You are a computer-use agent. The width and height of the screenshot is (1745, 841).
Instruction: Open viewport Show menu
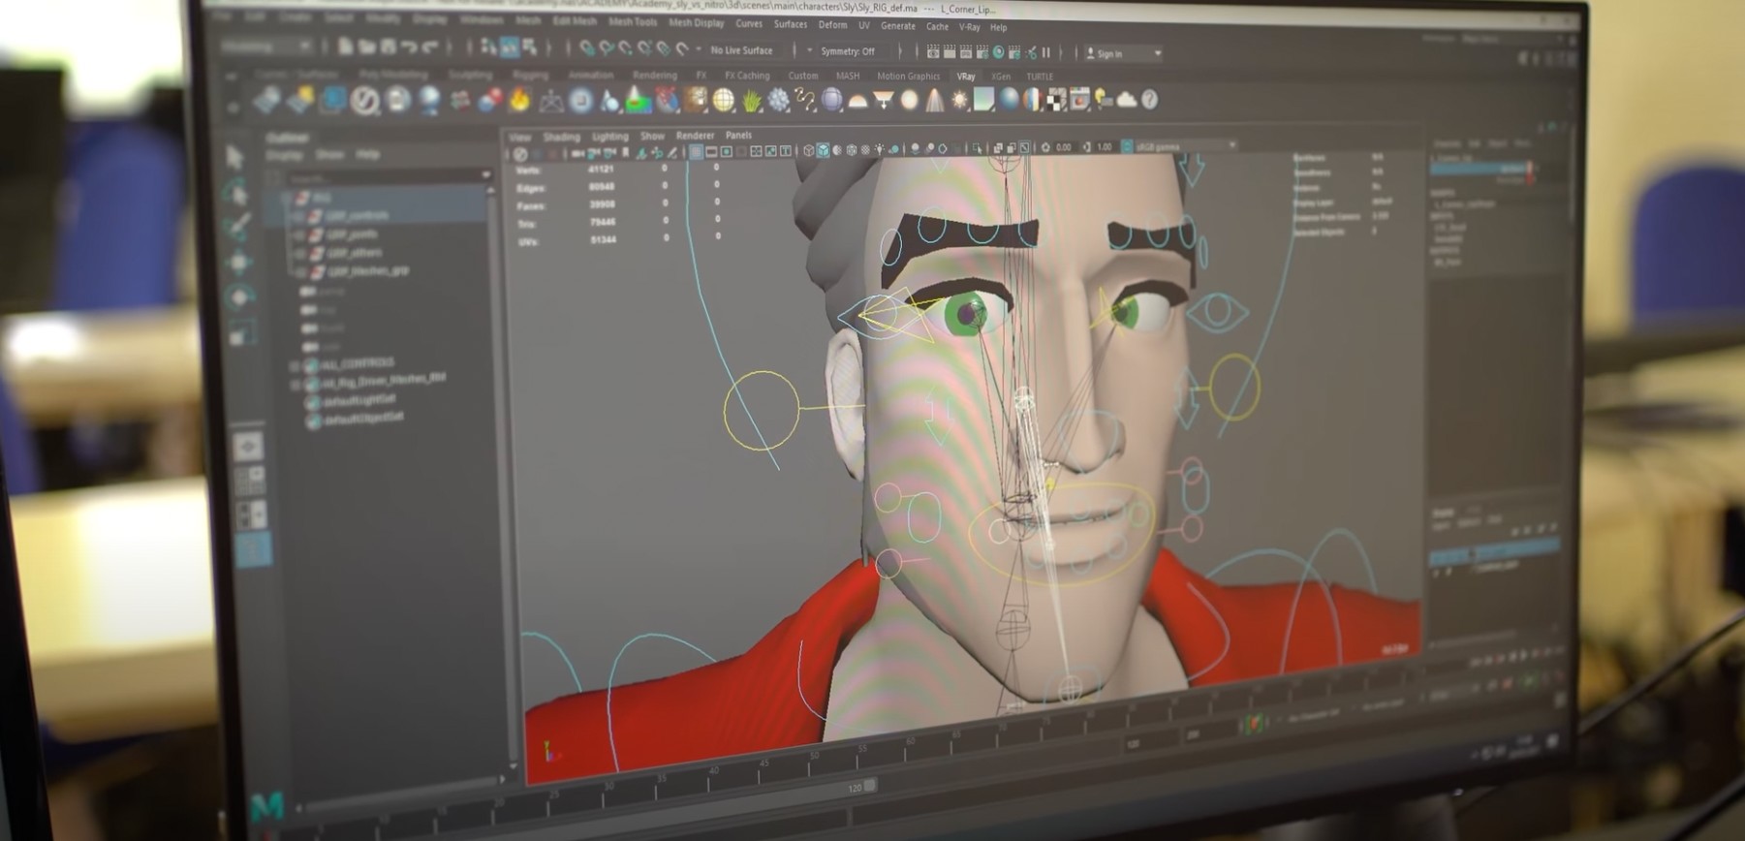tap(652, 137)
